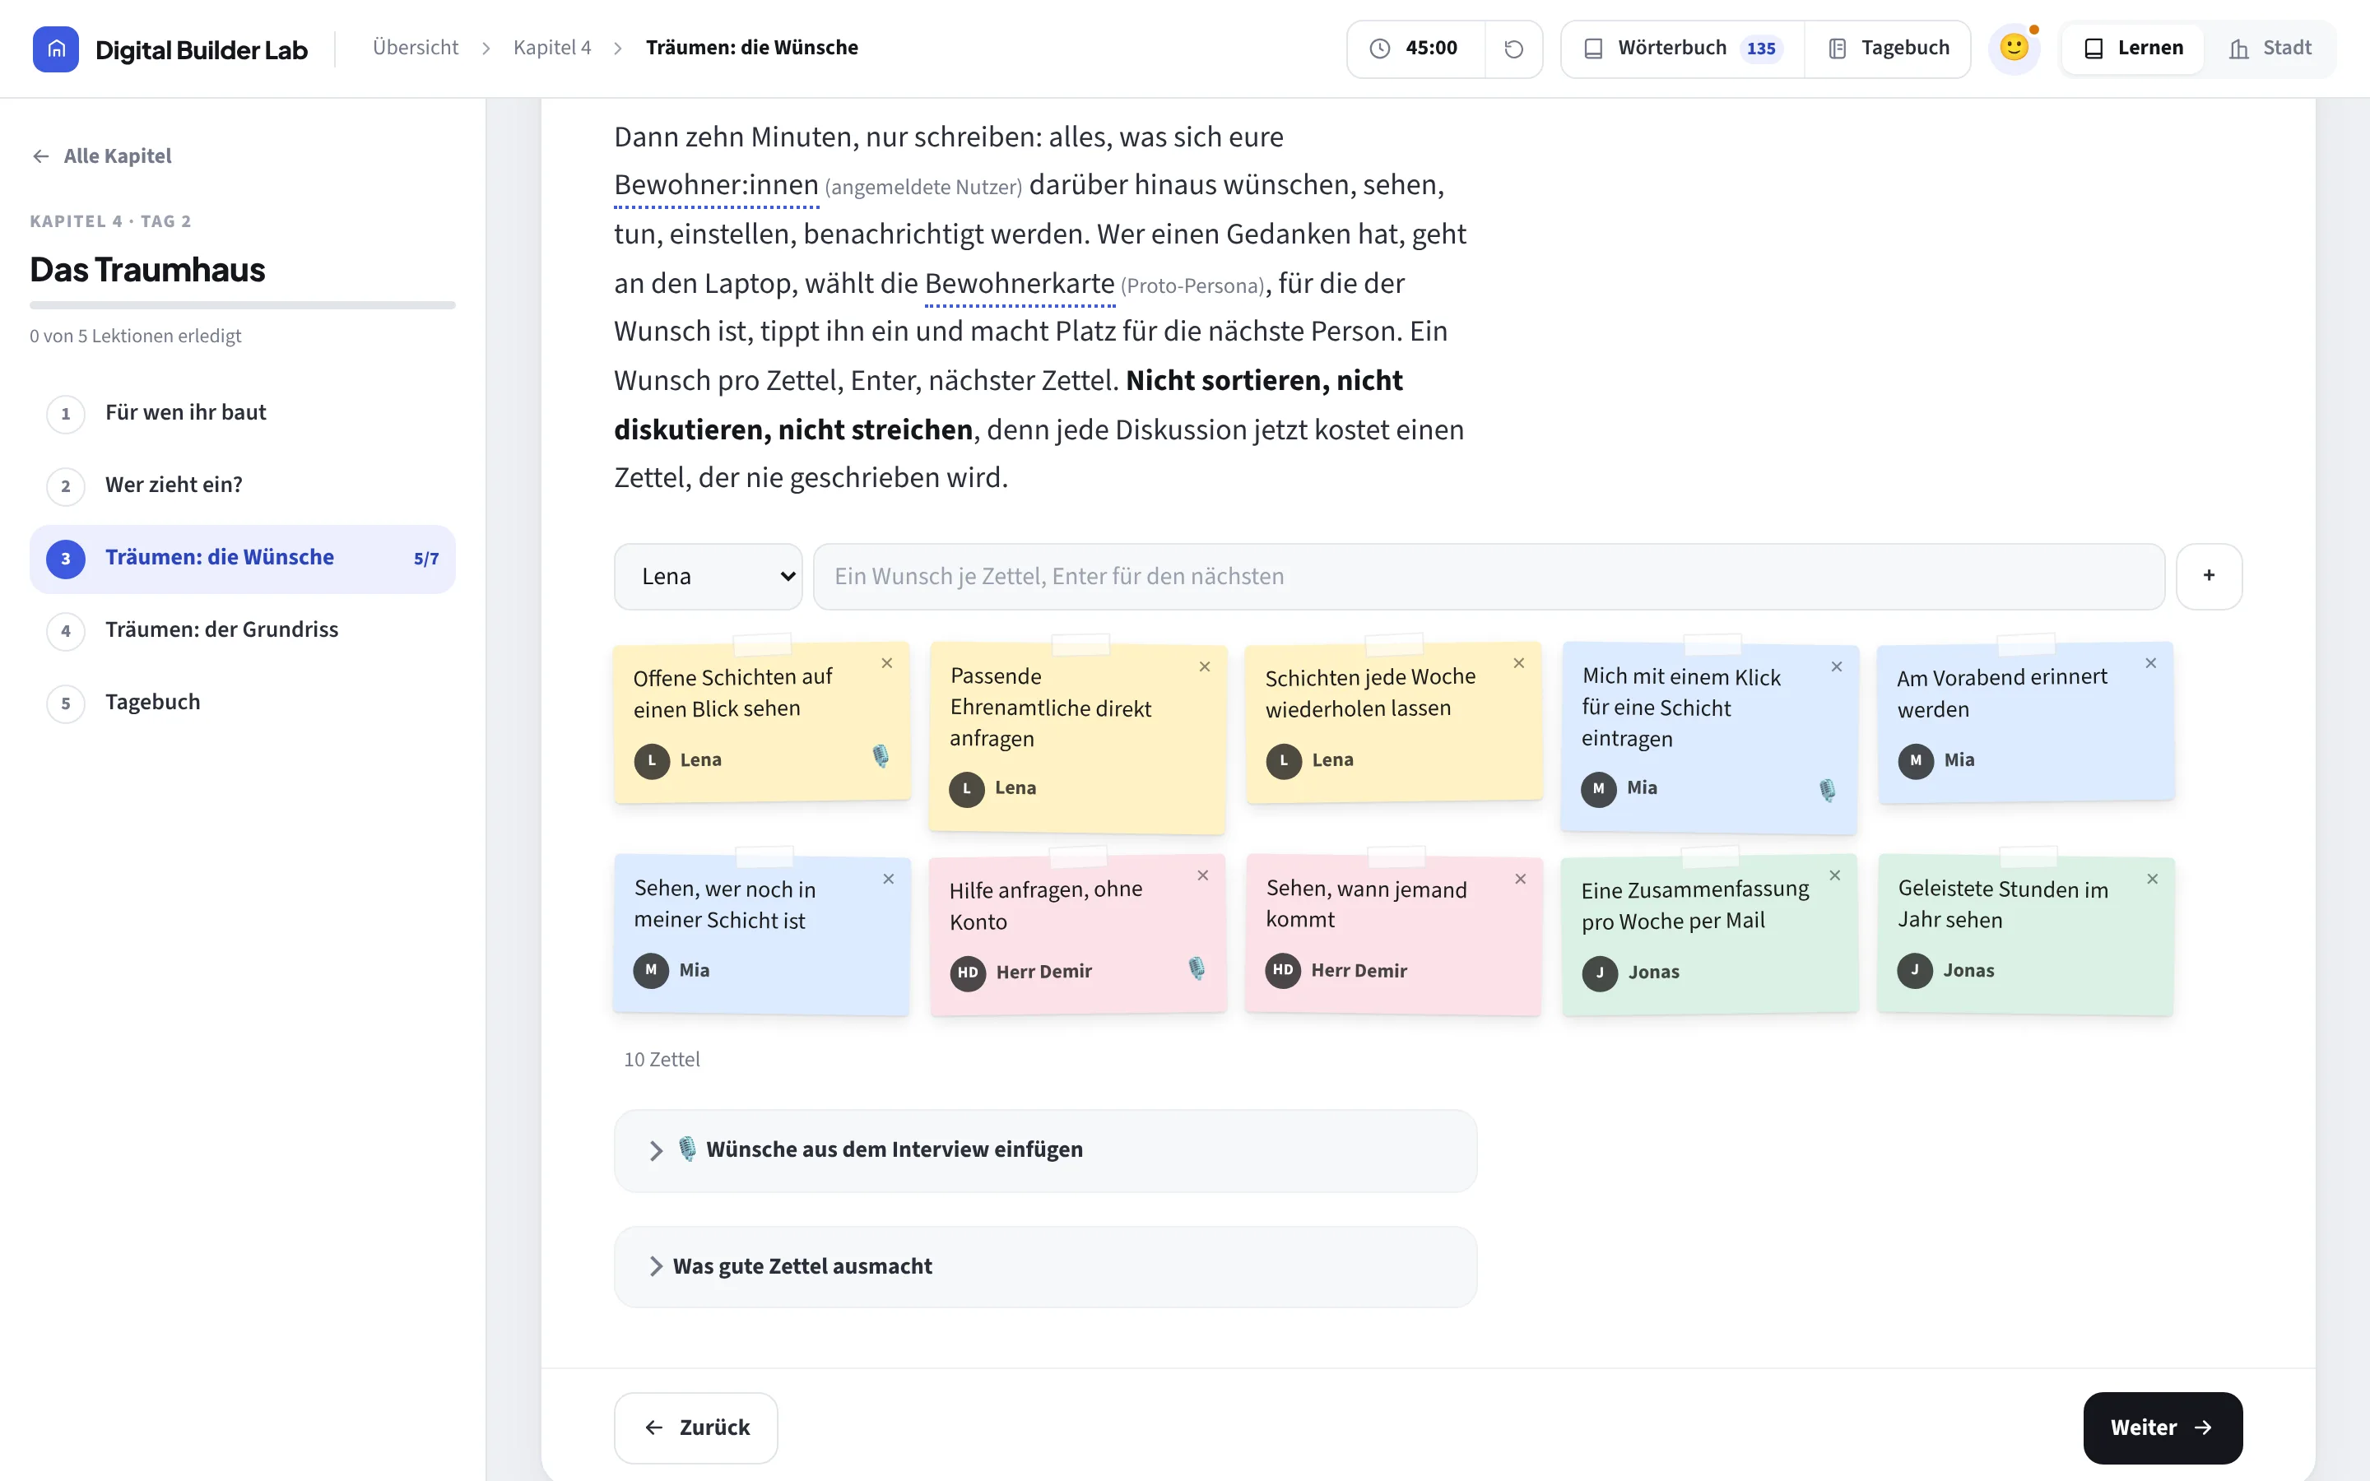Click the yellow Passende Ehrenamtliche sticky note
This screenshot has height=1481, width=2370.
pos(1077,737)
